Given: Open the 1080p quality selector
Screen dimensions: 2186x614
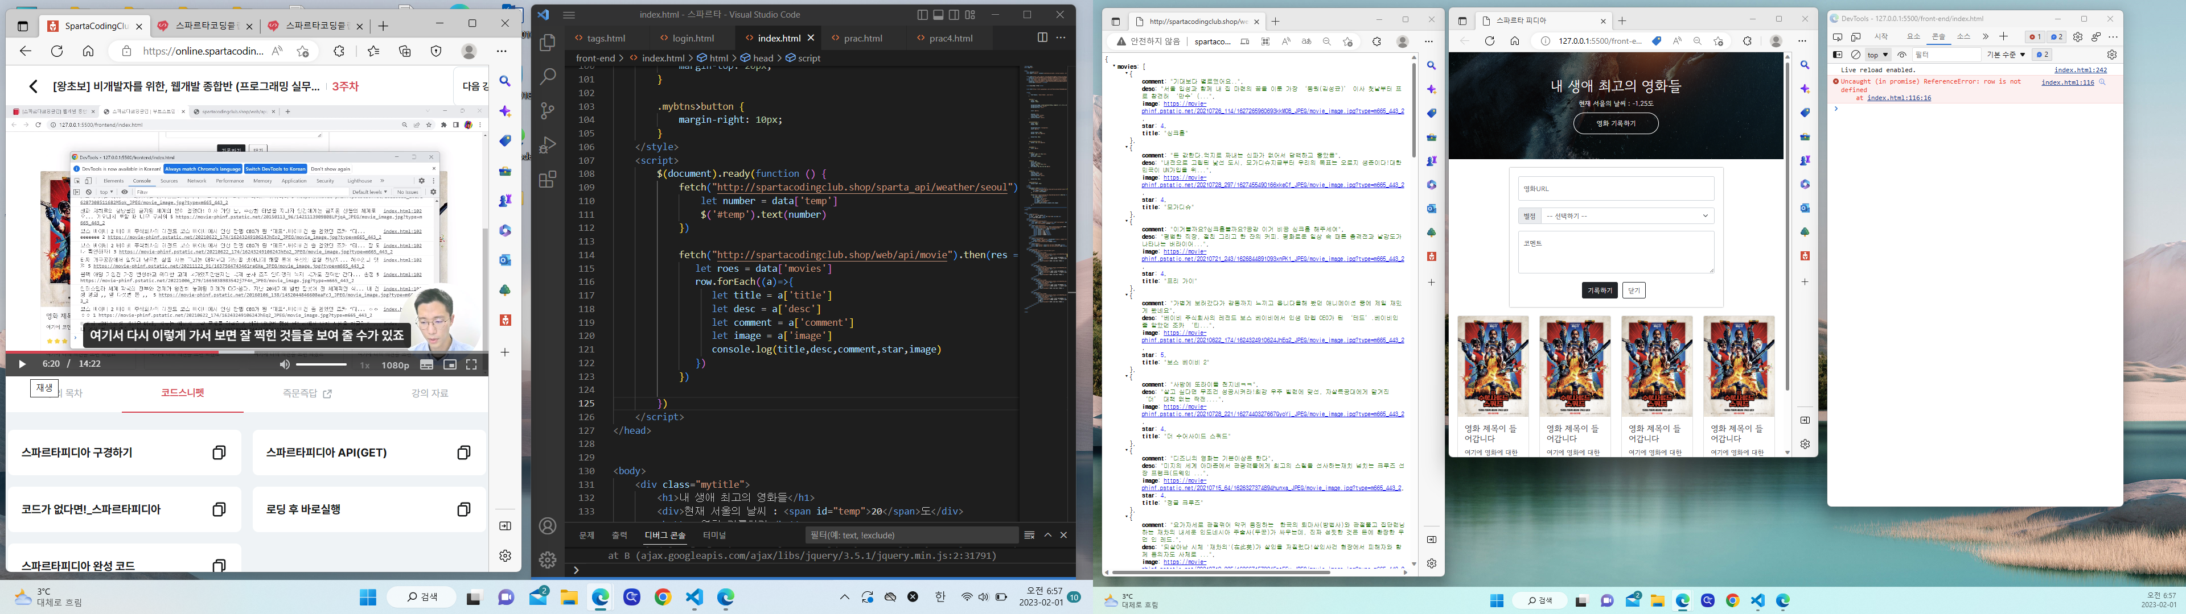Looking at the screenshot, I should pyautogui.click(x=396, y=364).
